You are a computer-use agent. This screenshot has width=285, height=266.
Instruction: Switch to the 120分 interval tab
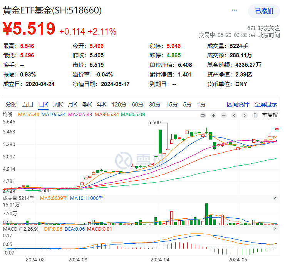119,105
